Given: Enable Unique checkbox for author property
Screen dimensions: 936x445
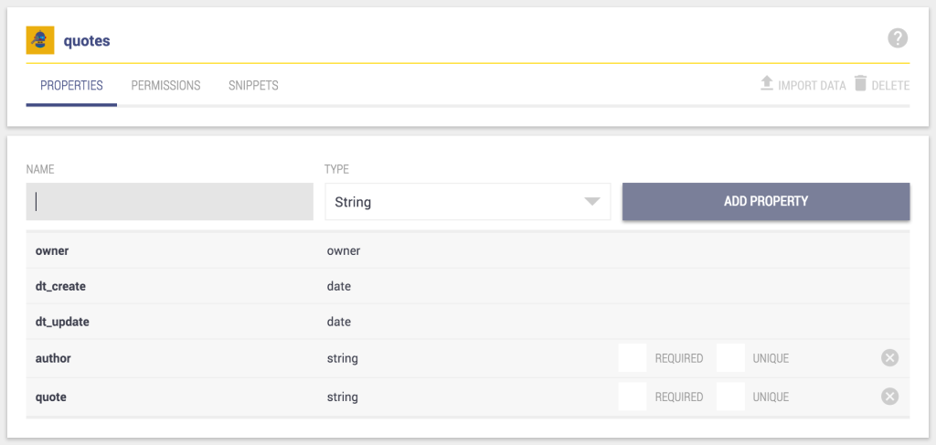Looking at the screenshot, I should tap(730, 358).
